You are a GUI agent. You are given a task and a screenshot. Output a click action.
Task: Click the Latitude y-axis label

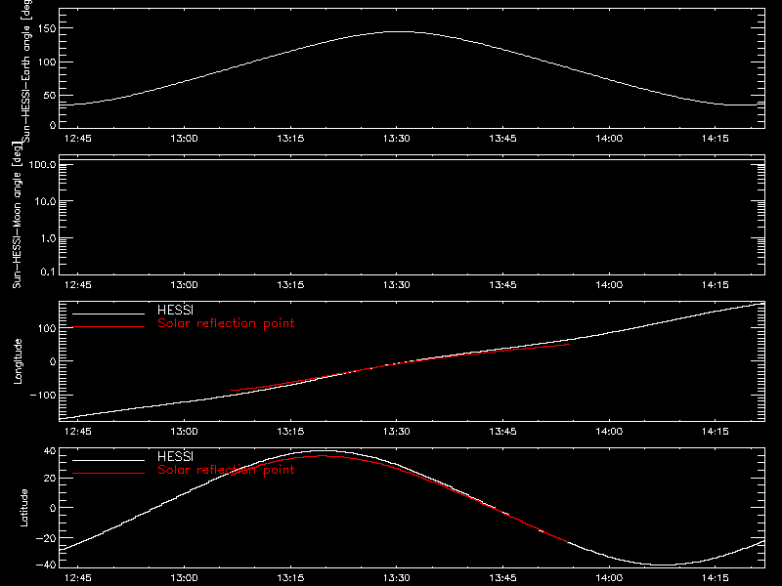click(23, 508)
